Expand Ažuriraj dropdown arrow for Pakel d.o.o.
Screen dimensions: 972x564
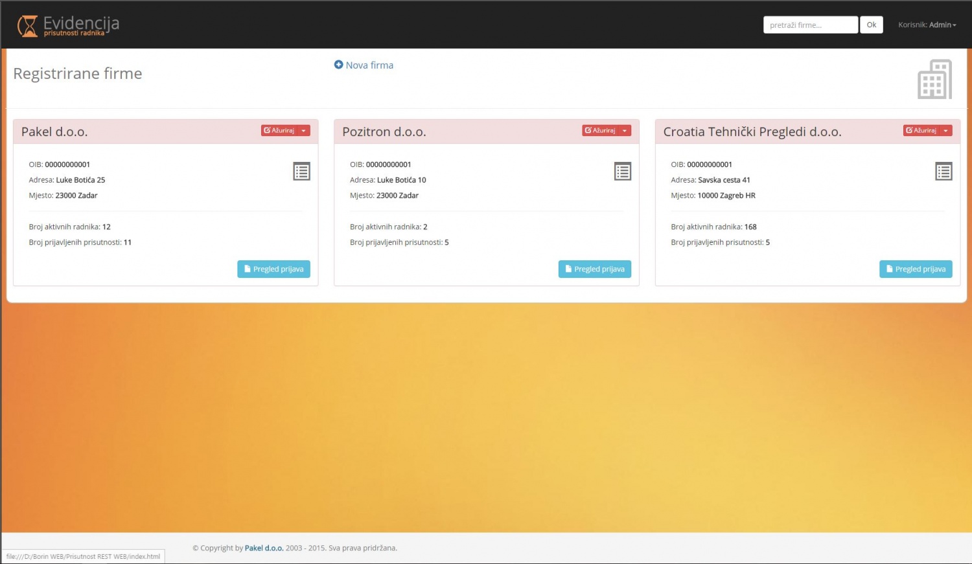point(304,131)
